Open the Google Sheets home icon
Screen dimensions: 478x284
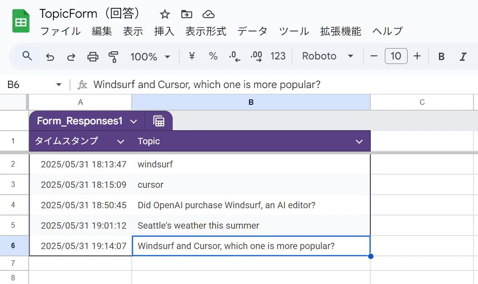(x=21, y=21)
